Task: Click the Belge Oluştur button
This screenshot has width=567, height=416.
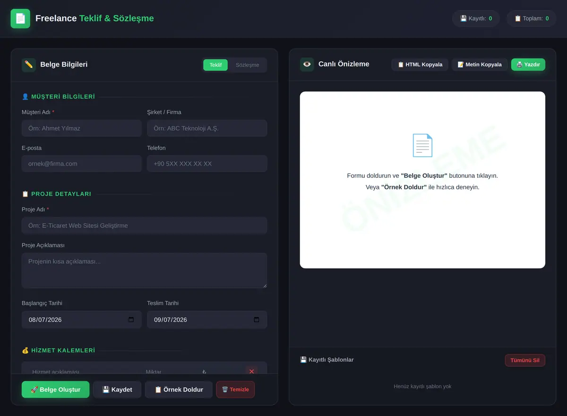Action: (x=55, y=390)
